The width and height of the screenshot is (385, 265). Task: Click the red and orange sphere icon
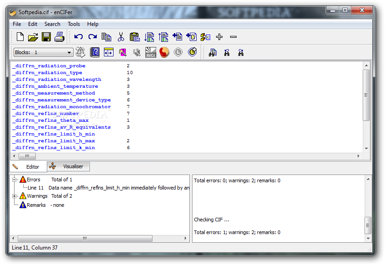point(164,52)
